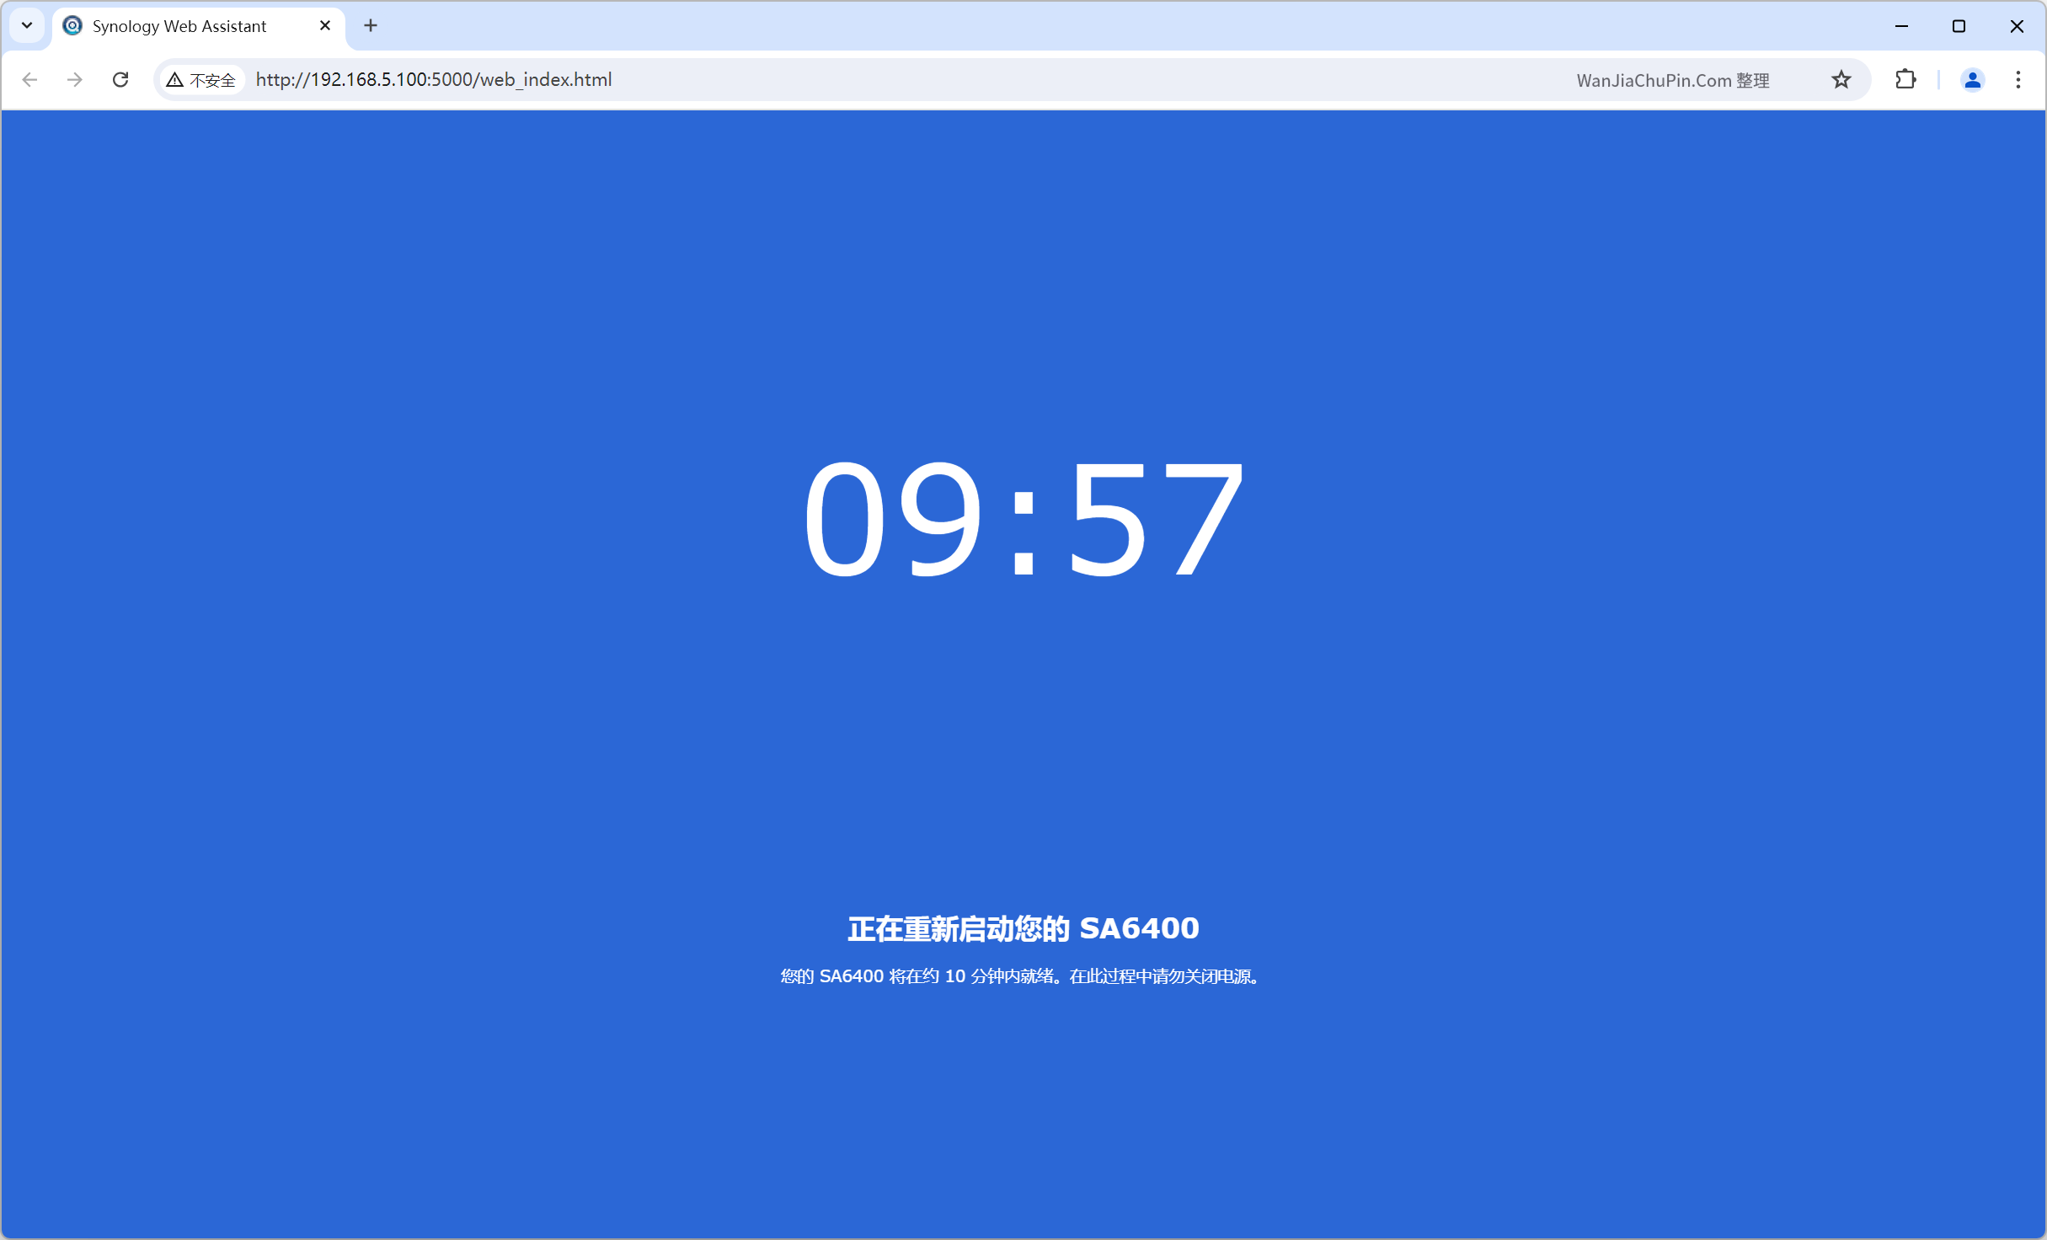Go back to previous page

(29, 79)
